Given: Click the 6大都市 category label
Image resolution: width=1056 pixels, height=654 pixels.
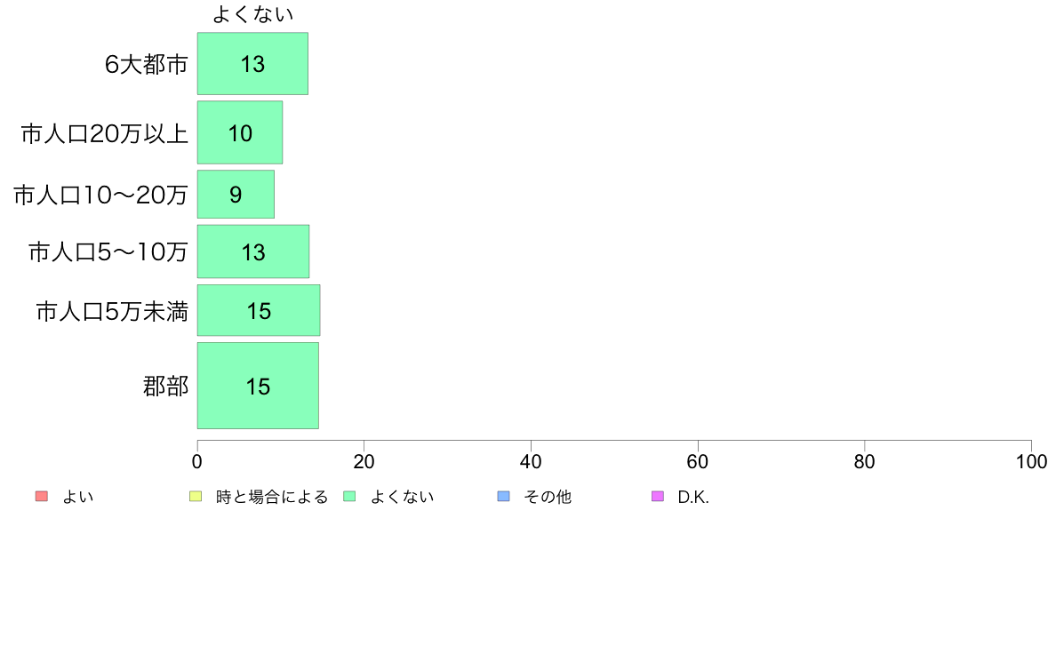Looking at the screenshot, I should (x=146, y=65).
